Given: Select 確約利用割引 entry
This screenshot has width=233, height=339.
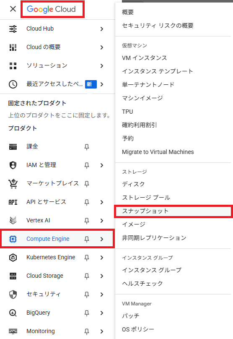Looking at the screenshot, I should pos(139,125).
